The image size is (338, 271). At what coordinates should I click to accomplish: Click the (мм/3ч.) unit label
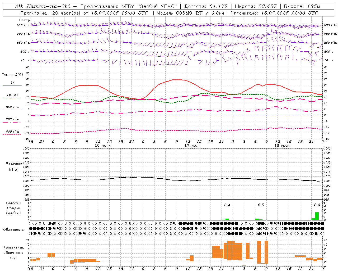[13, 203]
